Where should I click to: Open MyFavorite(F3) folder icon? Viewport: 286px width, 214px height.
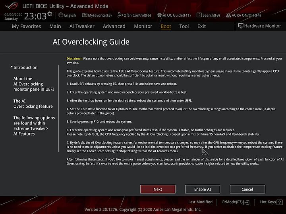(x=85, y=15)
